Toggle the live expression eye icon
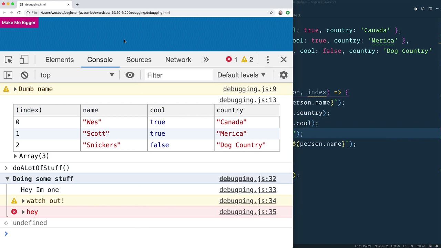Image resolution: width=441 pixels, height=248 pixels. pos(130,75)
